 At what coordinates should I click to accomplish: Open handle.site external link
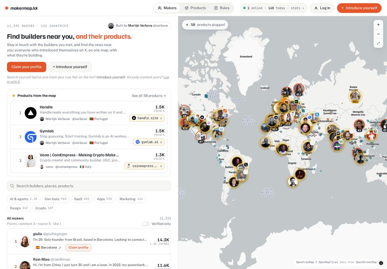[x=147, y=118]
